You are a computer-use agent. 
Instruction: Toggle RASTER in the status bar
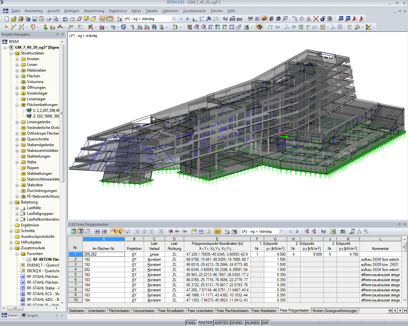point(205,322)
